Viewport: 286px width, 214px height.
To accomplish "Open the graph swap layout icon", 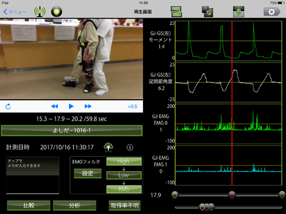I will [x=176, y=12].
